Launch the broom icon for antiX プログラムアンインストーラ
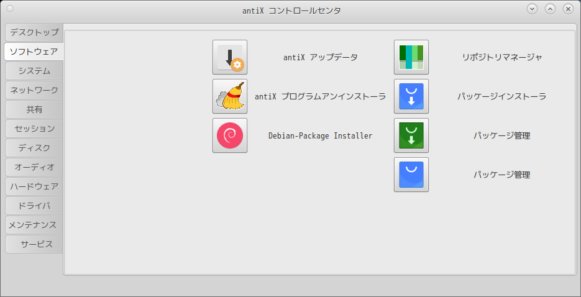581x297 pixels. 230,96
